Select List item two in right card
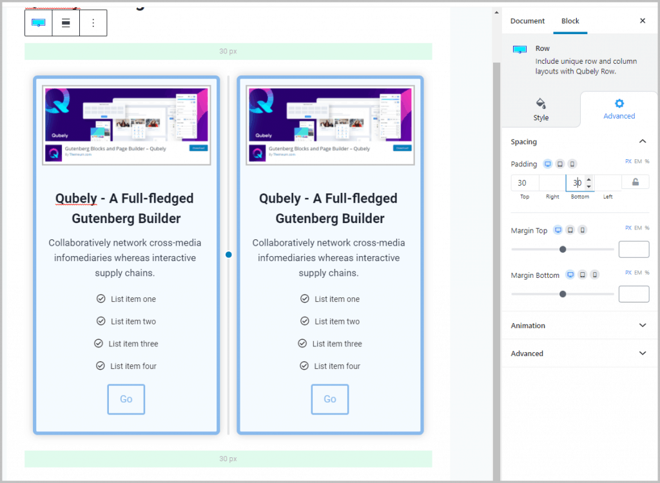Viewport: 660px width, 483px height. coord(337,321)
